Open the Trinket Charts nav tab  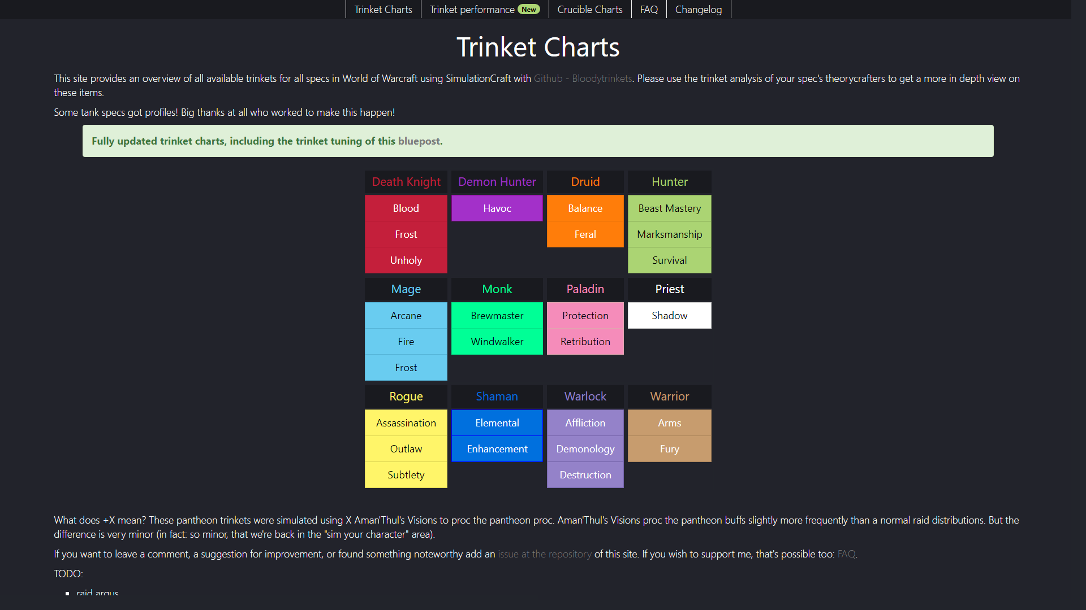point(383,10)
